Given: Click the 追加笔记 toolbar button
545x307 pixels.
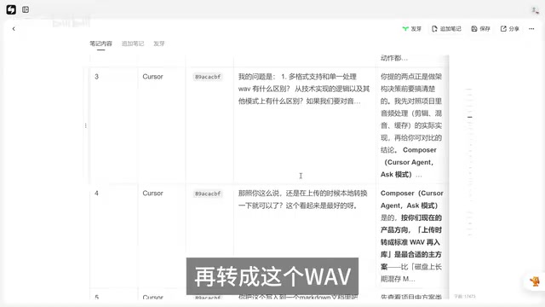Looking at the screenshot, I should click(446, 29).
